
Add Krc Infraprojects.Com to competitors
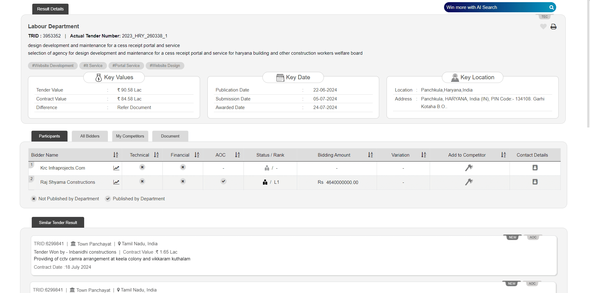pos(469,168)
